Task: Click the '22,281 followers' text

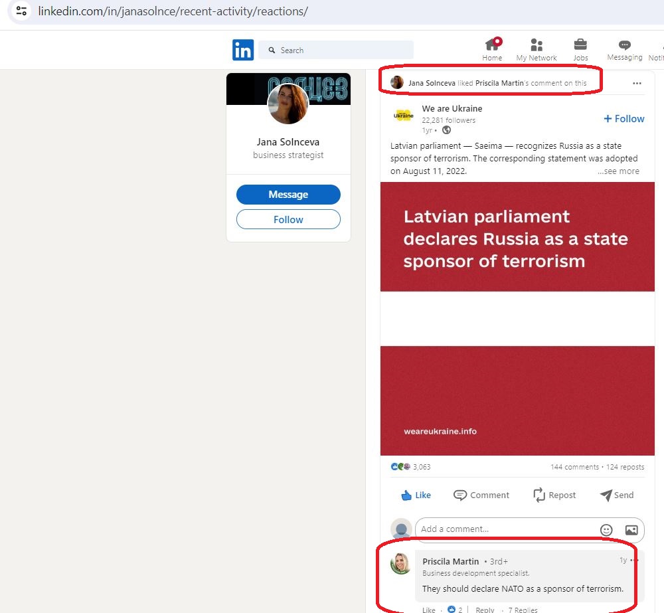Action: click(x=448, y=120)
